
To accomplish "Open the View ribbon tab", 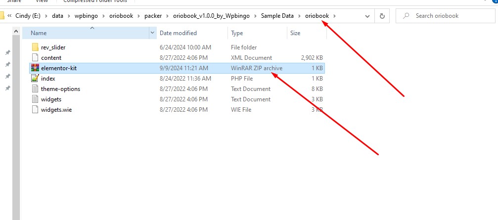I will coord(42,1).
